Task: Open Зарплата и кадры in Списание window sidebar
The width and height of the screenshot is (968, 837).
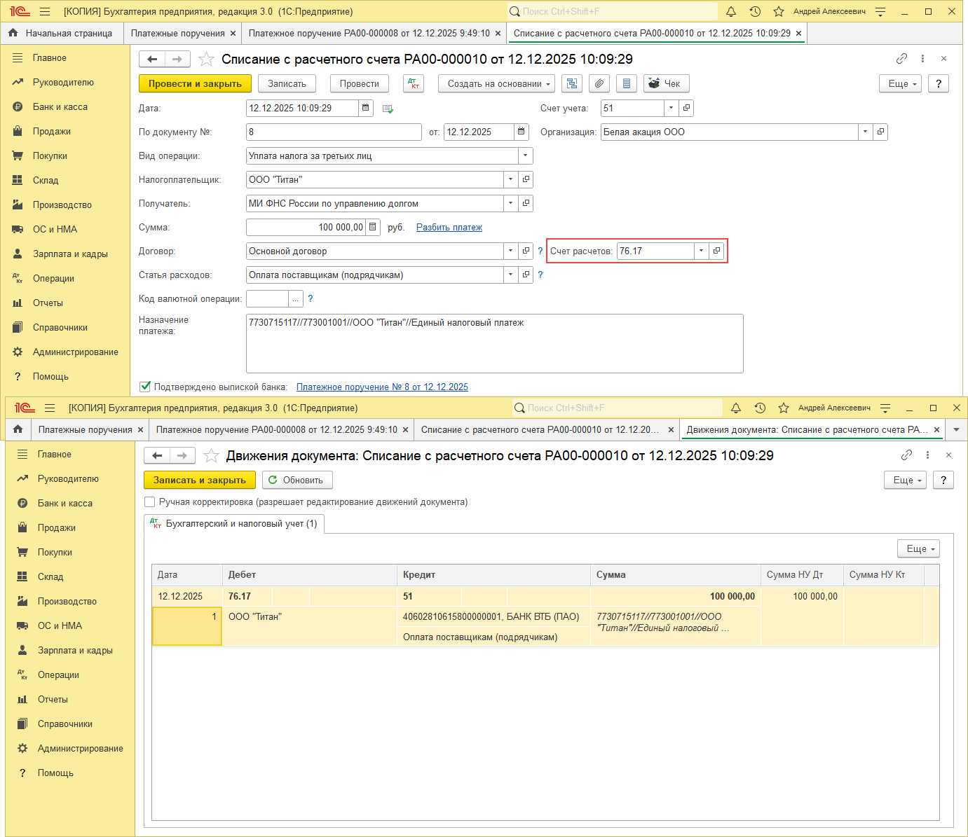Action: (70, 254)
